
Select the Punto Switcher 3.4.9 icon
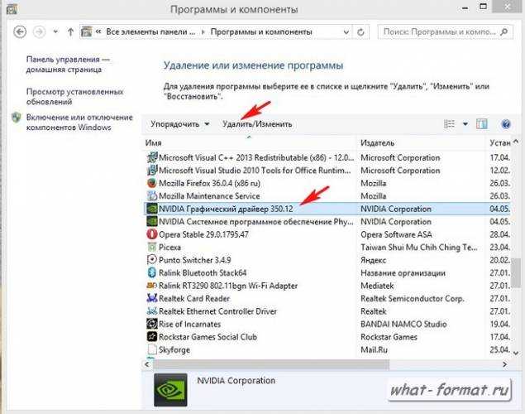[152, 260]
